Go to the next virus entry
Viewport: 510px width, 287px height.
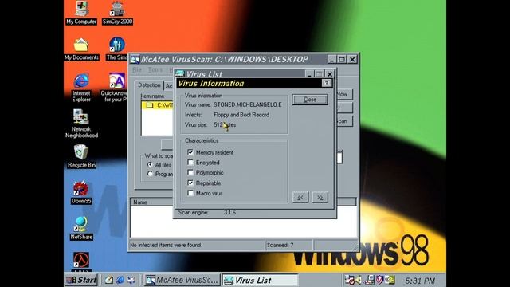tap(320, 197)
